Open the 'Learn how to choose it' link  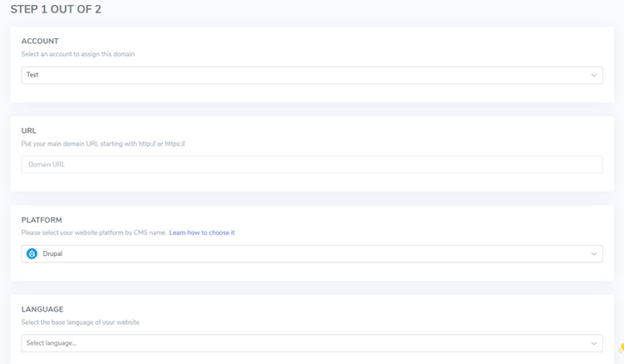(x=201, y=232)
